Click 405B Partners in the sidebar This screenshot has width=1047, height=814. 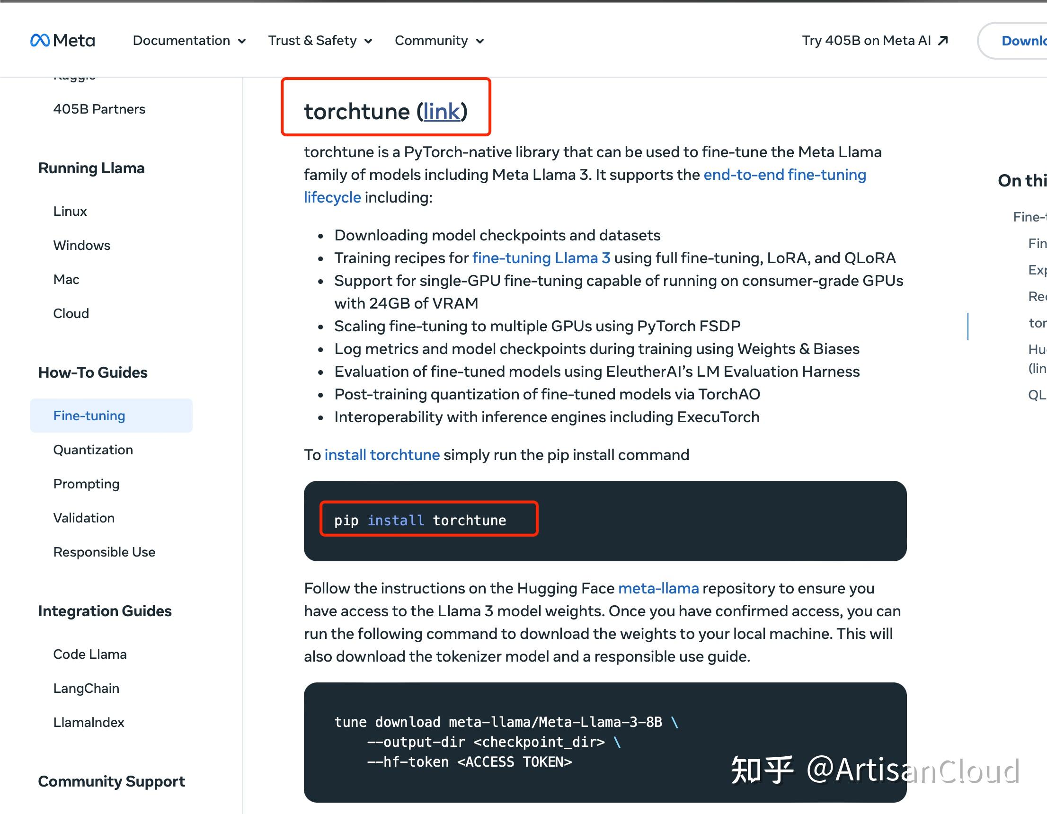tap(99, 109)
